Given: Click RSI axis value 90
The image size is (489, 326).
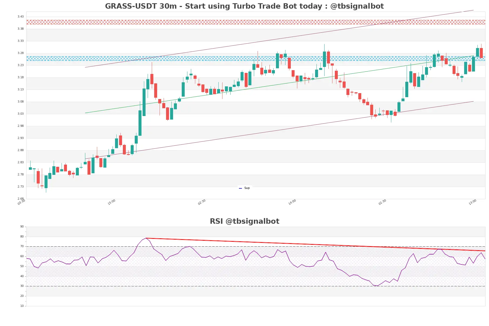Looking at the screenshot, I should 22,227.
